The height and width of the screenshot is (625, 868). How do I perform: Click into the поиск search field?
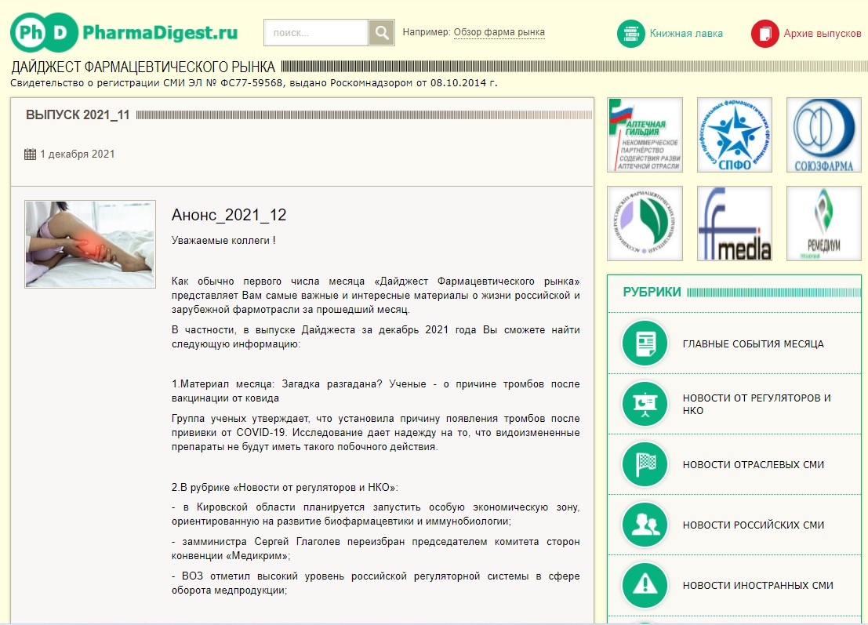point(315,33)
